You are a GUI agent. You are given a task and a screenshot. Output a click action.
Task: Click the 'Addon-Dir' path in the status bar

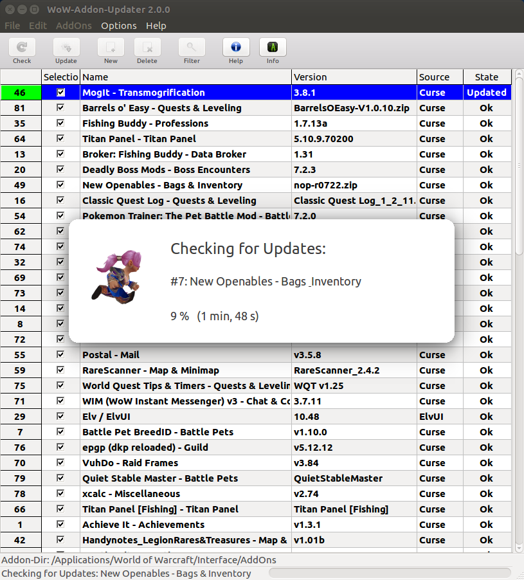tap(139, 560)
